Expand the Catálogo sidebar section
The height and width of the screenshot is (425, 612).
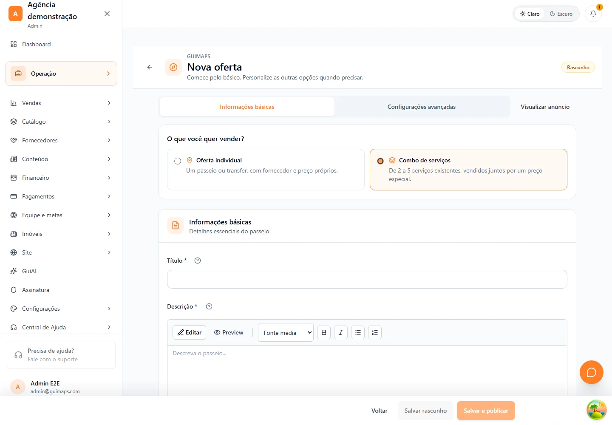61,122
